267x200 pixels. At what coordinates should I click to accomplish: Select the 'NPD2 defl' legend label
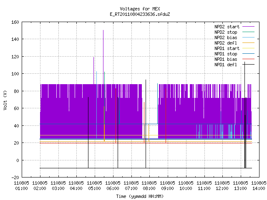point(226,43)
